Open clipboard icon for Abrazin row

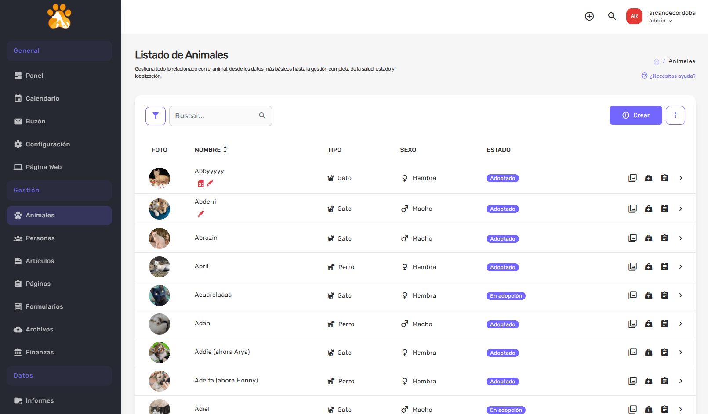pyautogui.click(x=664, y=238)
